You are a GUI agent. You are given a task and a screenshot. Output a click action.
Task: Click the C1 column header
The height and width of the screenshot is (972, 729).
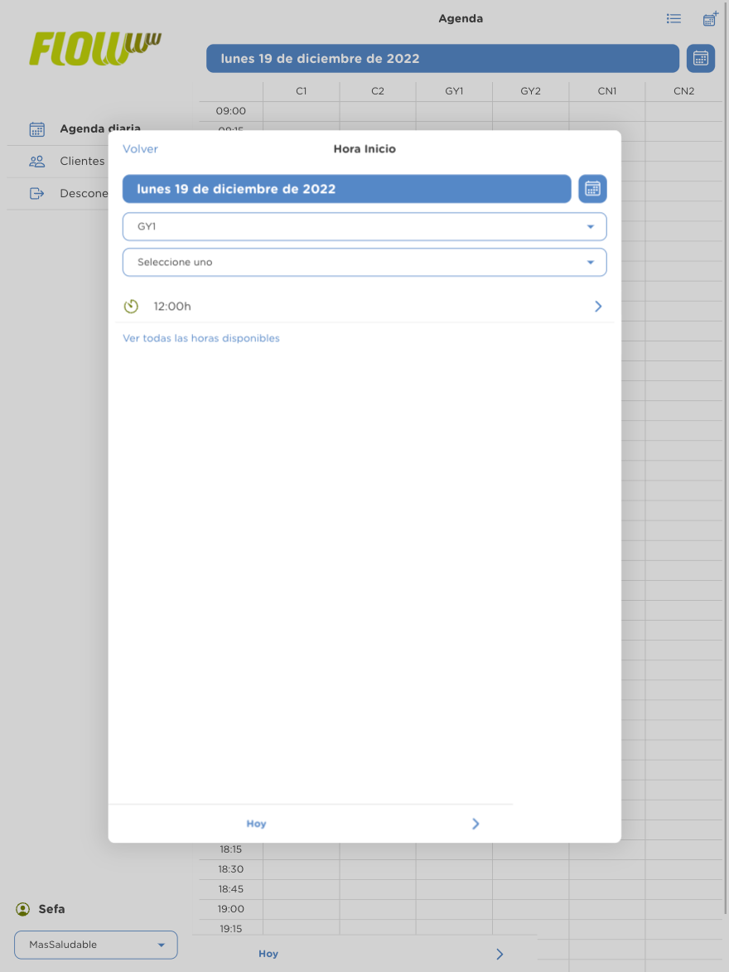(302, 91)
